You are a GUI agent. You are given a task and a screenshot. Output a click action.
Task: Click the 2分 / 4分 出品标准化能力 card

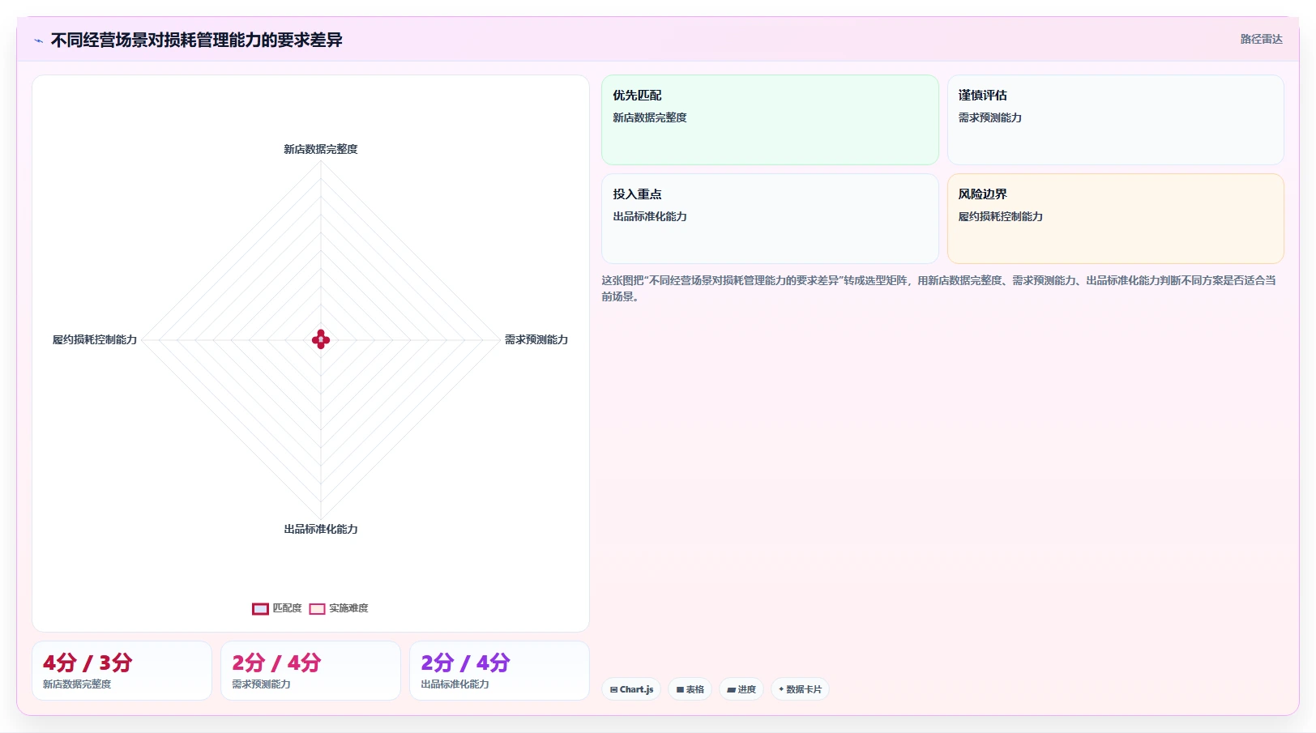pyautogui.click(x=499, y=671)
